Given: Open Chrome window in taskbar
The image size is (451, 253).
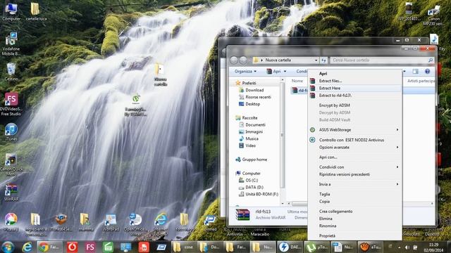Looking at the screenshot, I should (x=49, y=247).
